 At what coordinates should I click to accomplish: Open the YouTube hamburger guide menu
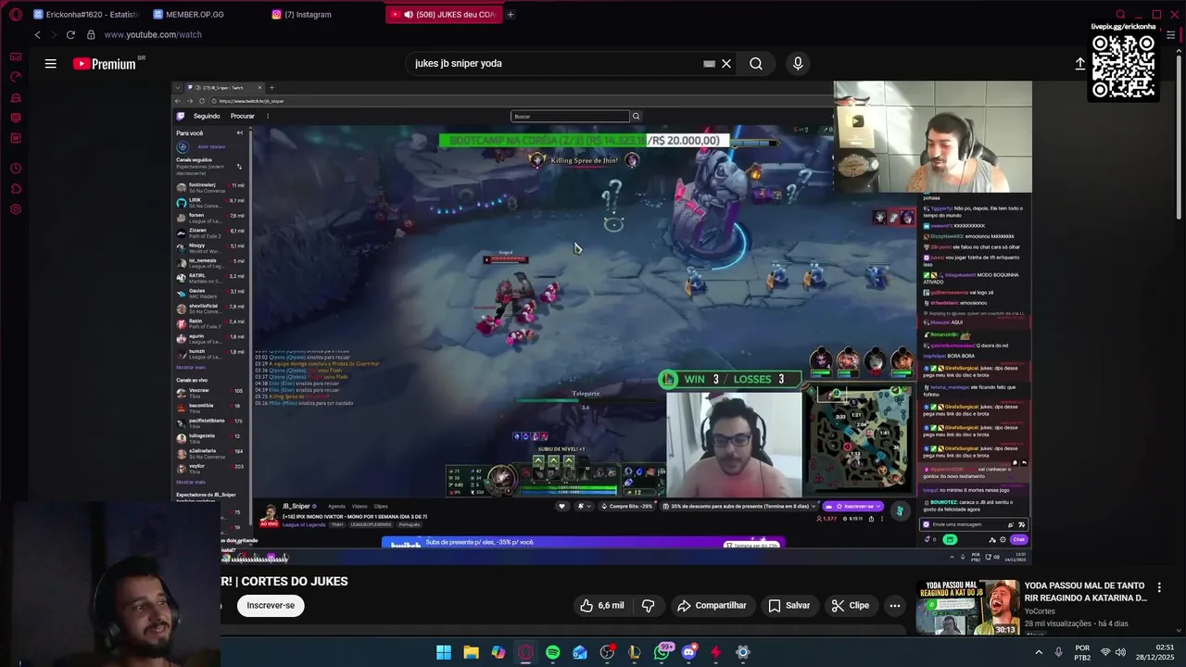tap(51, 64)
